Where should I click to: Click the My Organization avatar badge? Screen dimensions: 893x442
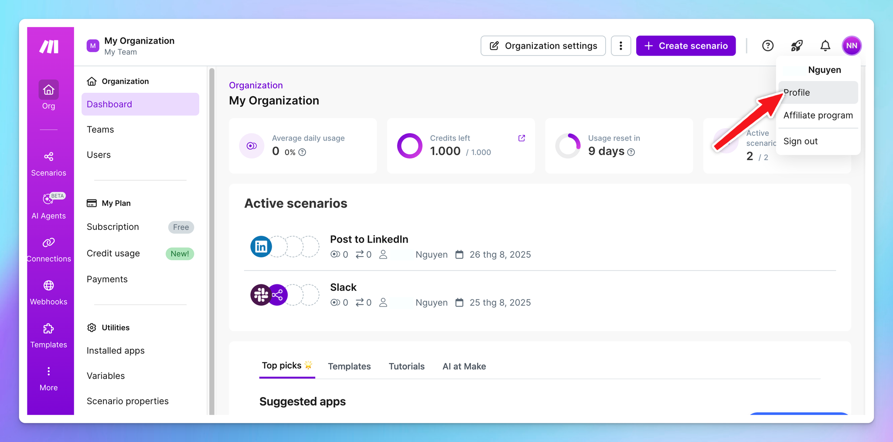coord(93,46)
